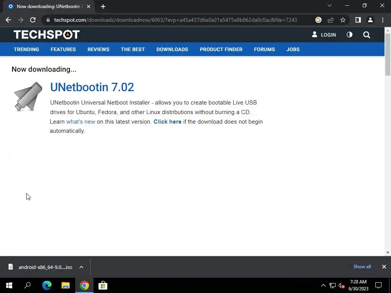Click the scrollbar down arrow
The width and height of the screenshot is (391, 293).
click(x=388, y=253)
